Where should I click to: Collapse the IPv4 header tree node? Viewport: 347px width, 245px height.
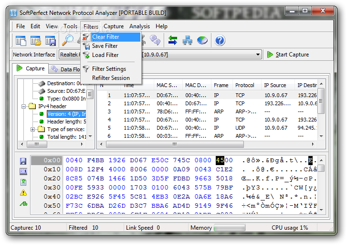pyautogui.click(x=23, y=106)
